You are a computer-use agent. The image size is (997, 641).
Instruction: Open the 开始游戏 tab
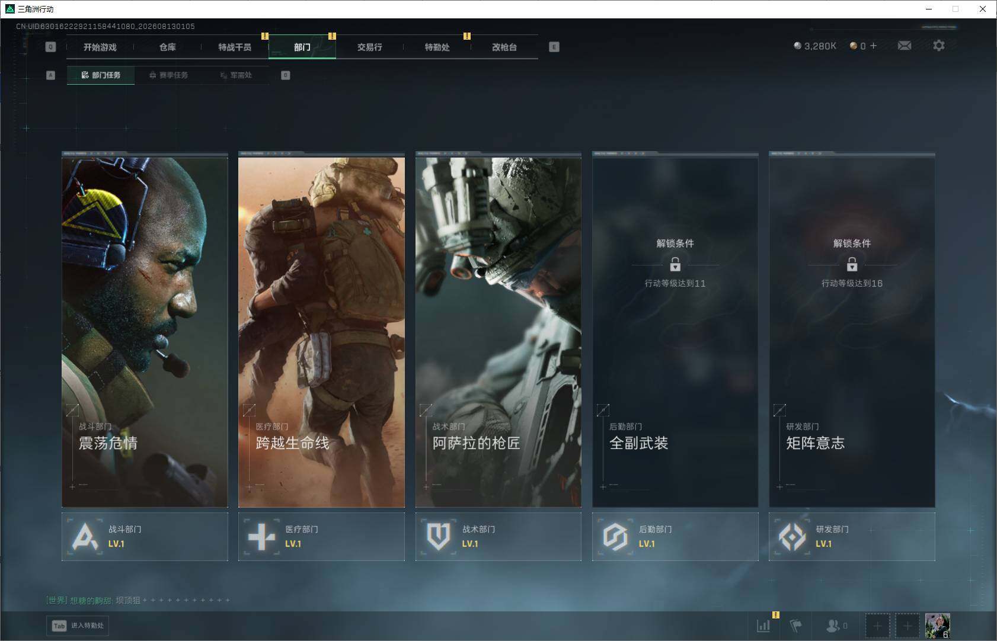[100, 47]
